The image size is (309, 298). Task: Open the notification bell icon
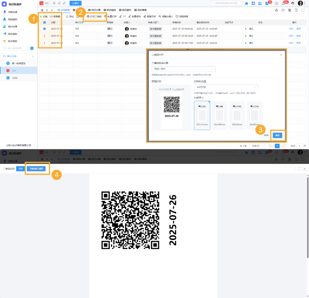click(x=283, y=3)
